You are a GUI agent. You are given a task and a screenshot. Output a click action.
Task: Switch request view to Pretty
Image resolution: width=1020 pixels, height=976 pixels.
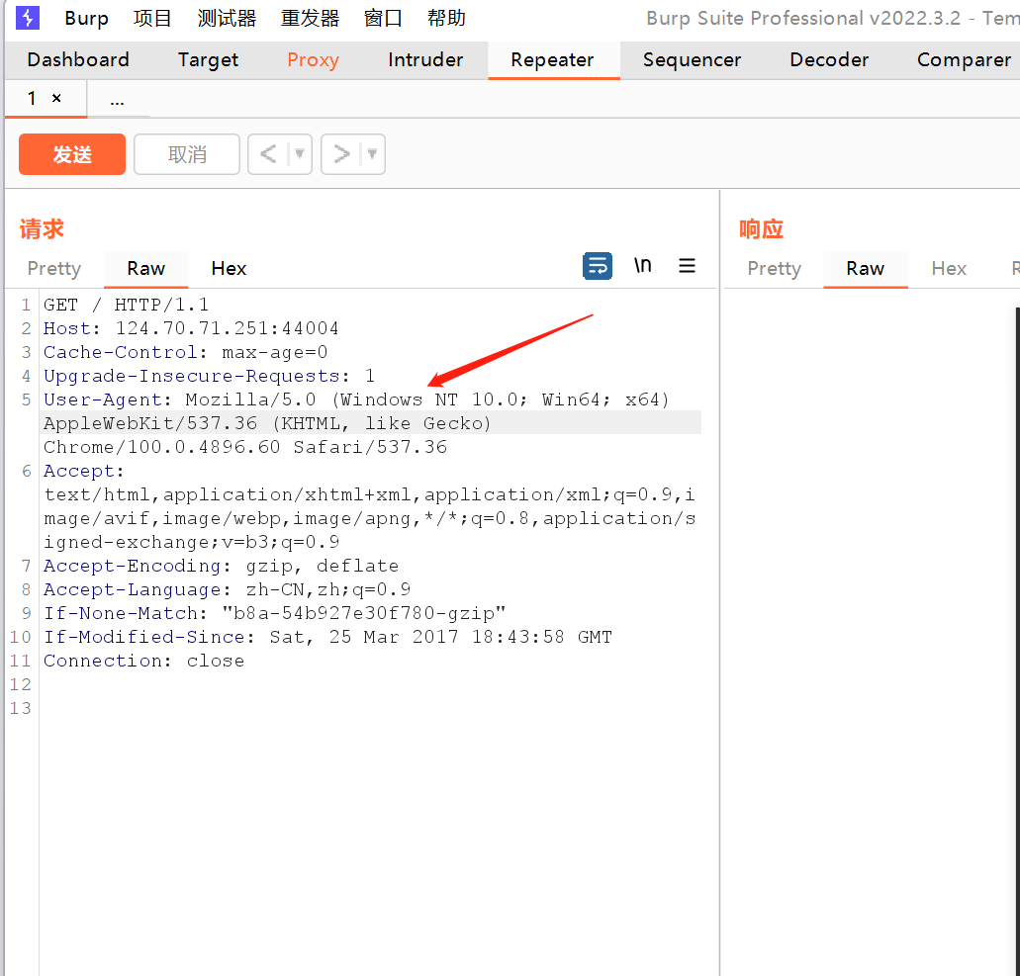(54, 269)
